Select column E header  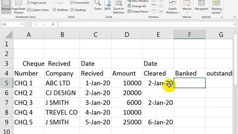coord(158,35)
